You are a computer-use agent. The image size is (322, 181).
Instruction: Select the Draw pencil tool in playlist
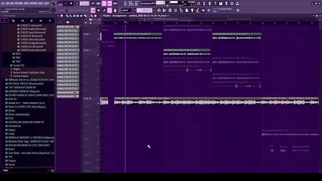pos(67,16)
